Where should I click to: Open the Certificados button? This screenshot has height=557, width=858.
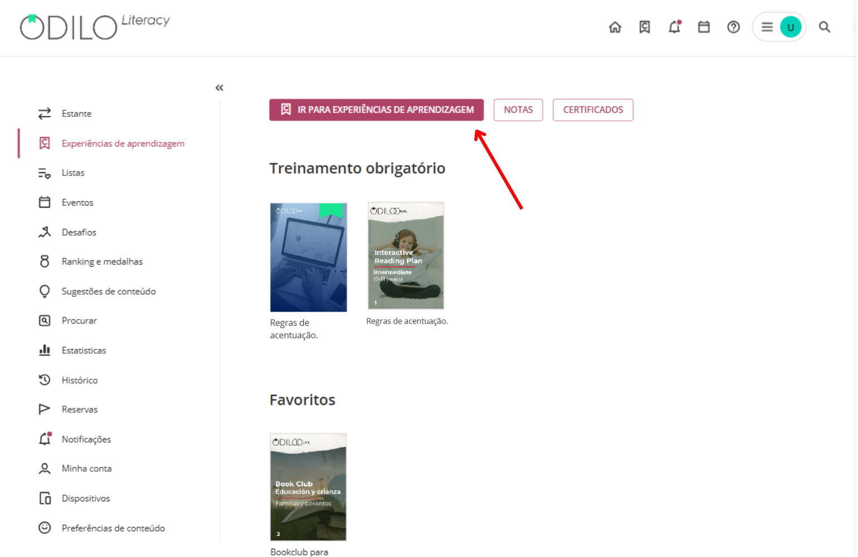593,110
